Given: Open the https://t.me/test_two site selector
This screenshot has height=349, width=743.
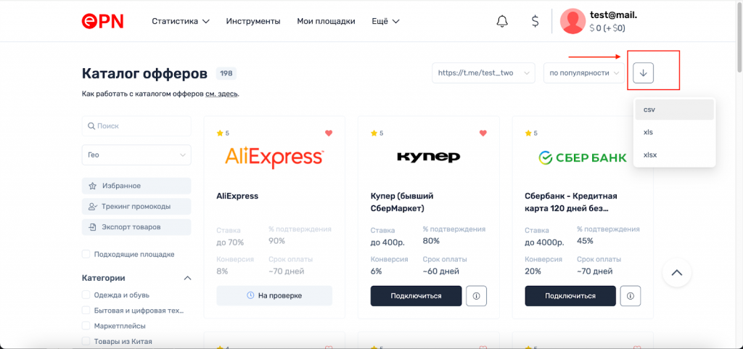Looking at the screenshot, I should [x=483, y=73].
